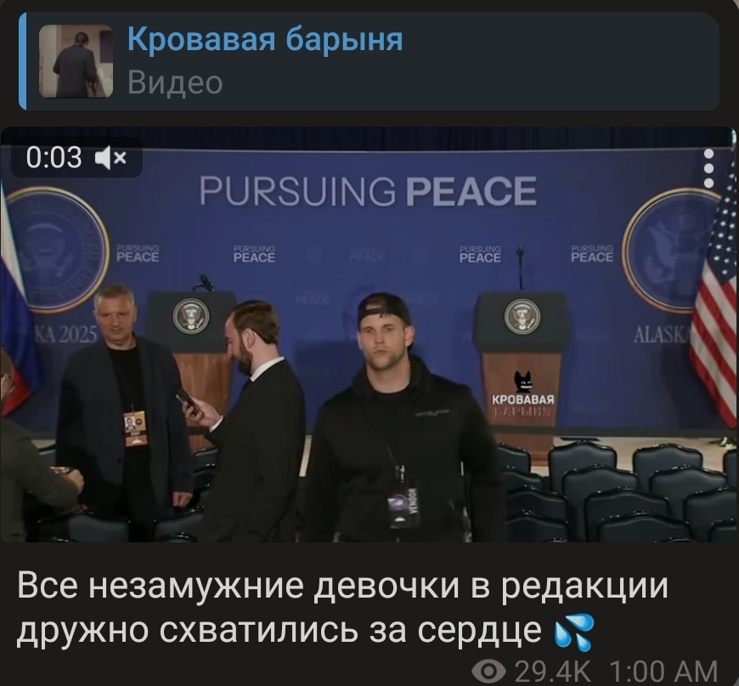Click the blue reply quote bar
Image resolution: width=739 pixels, height=686 pixels.
[x=22, y=61]
